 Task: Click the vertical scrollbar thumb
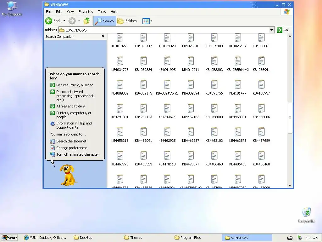(290, 118)
